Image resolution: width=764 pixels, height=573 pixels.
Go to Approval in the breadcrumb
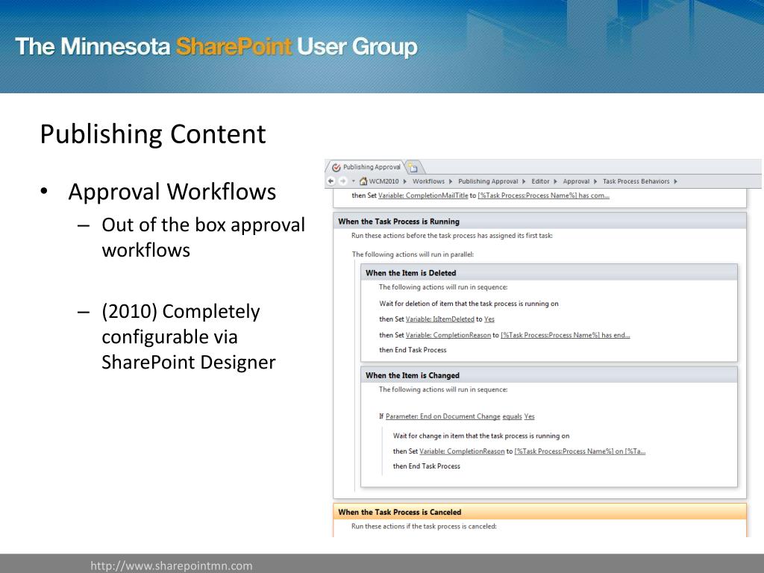pyautogui.click(x=577, y=181)
